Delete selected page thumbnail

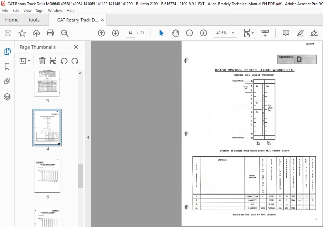[x=42, y=61]
